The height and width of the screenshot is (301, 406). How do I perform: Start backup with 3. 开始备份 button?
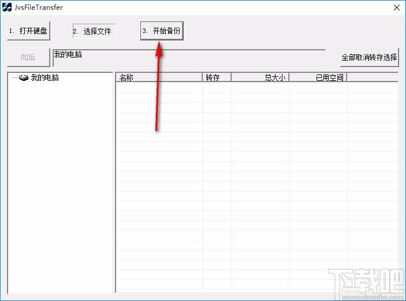[162, 31]
